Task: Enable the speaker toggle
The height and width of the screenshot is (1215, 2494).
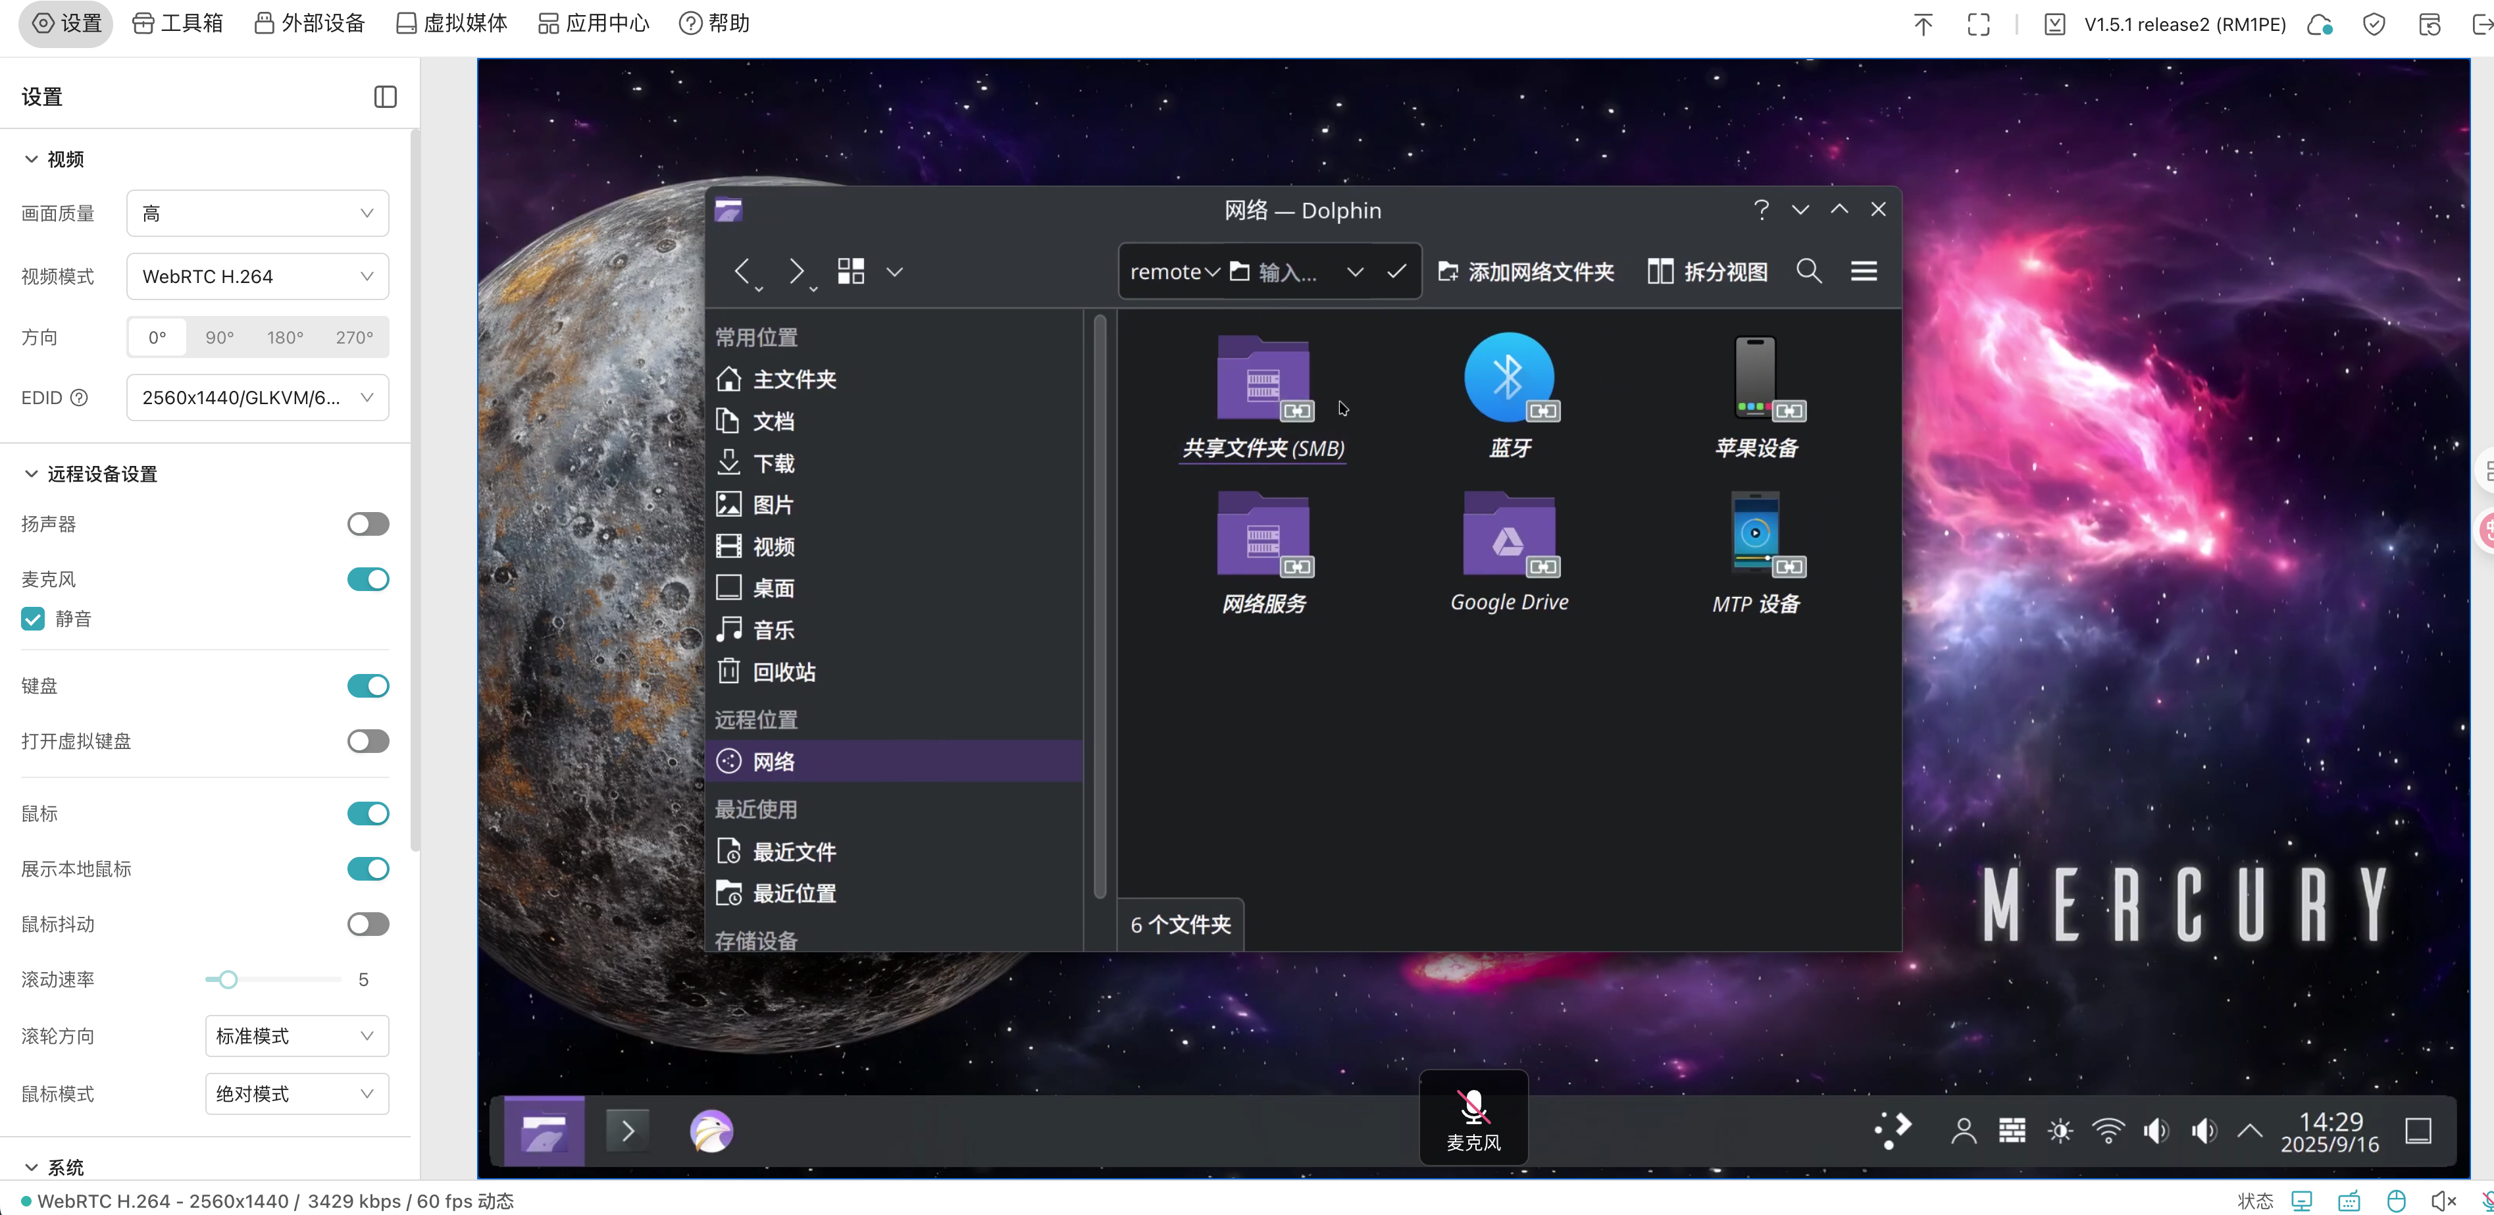Action: pyautogui.click(x=368, y=524)
